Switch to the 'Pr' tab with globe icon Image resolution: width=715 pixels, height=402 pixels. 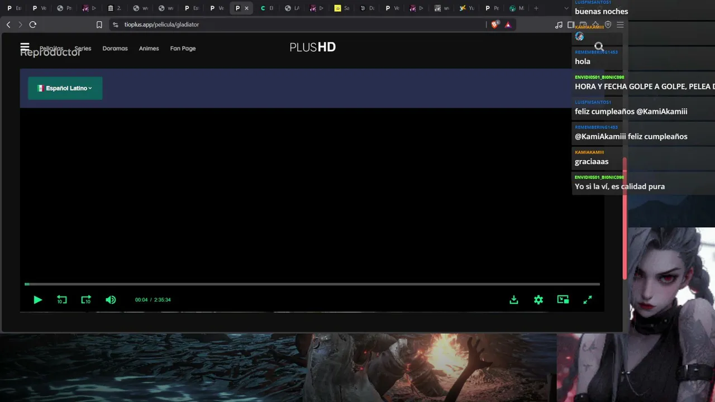(65, 8)
